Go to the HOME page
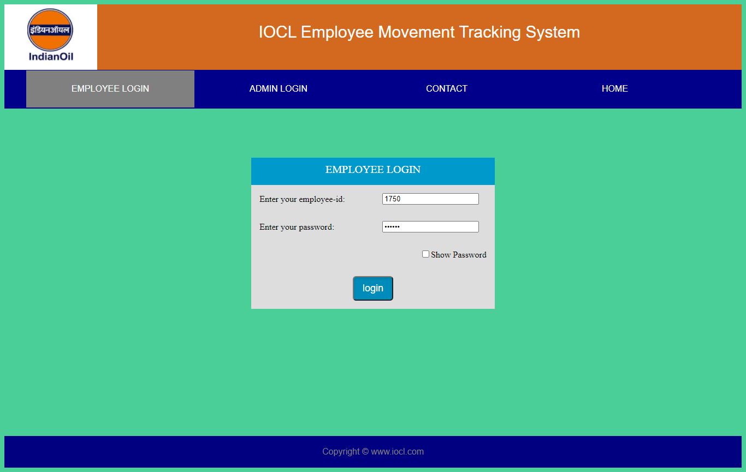The width and height of the screenshot is (746, 472). click(x=614, y=88)
